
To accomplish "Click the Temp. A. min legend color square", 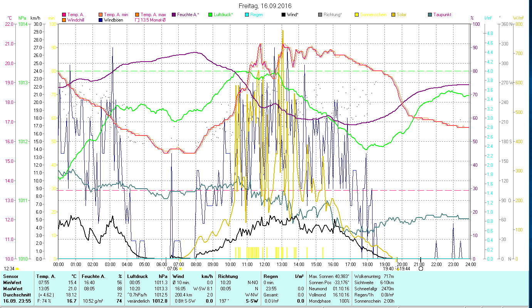I will 101,15.
